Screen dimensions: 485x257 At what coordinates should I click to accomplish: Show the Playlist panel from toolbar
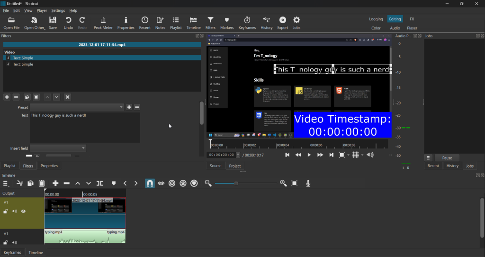tap(176, 23)
